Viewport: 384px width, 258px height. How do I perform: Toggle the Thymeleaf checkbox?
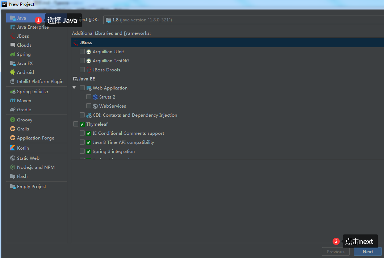tap(76, 124)
